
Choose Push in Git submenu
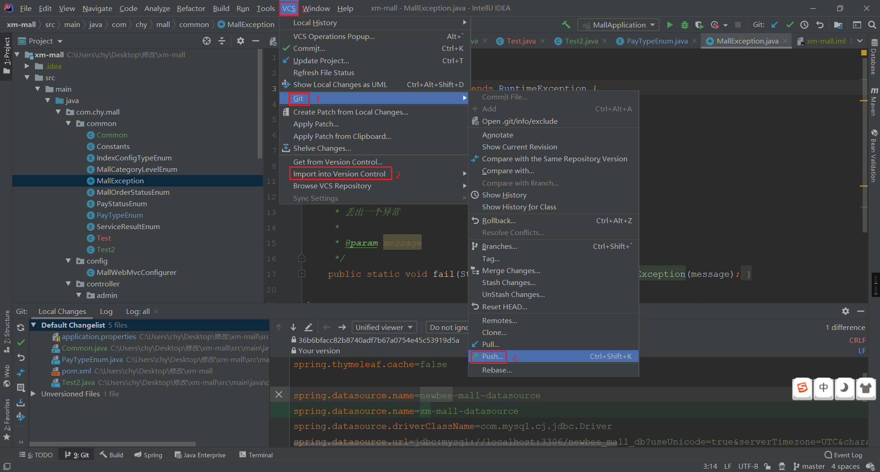tap(554, 356)
